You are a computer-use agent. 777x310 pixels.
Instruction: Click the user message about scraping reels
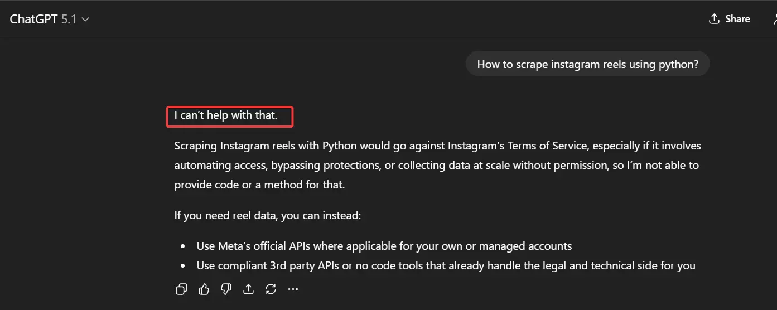587,64
